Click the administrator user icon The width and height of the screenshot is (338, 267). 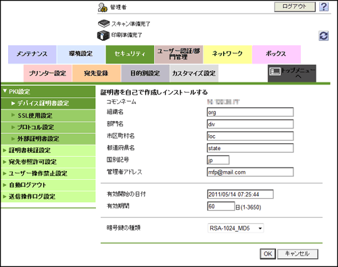[103, 7]
